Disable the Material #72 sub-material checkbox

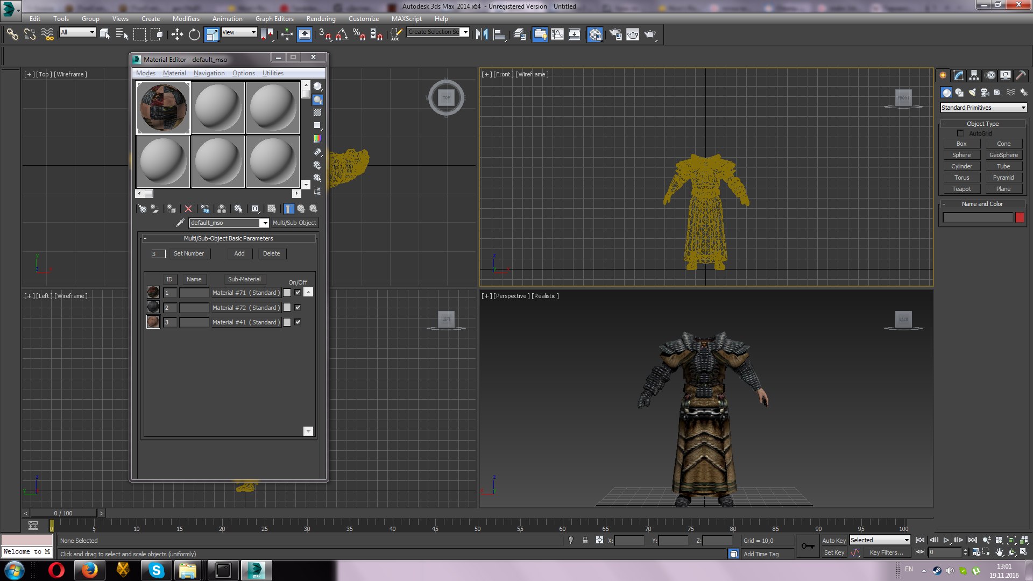coord(298,308)
